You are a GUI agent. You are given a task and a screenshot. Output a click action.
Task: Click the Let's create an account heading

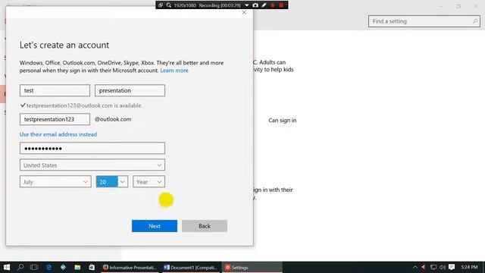[64, 45]
